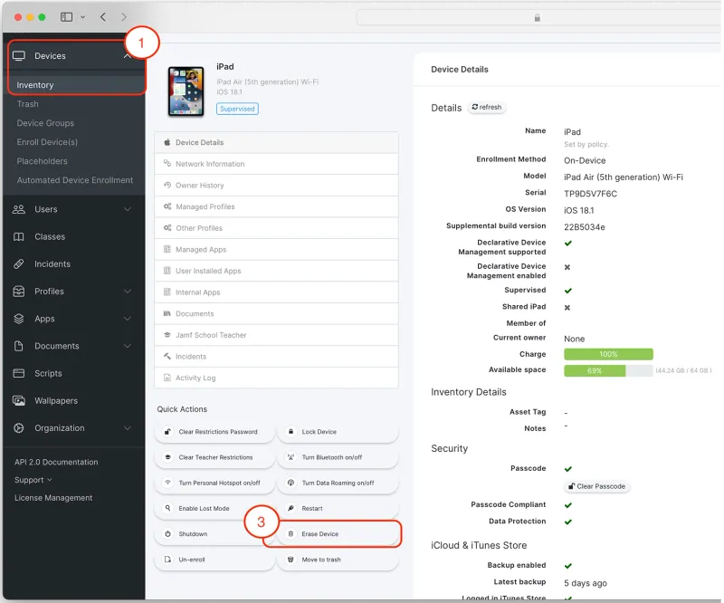Click Turn Data Roaming on/off button
724x603 pixels.
pos(338,483)
